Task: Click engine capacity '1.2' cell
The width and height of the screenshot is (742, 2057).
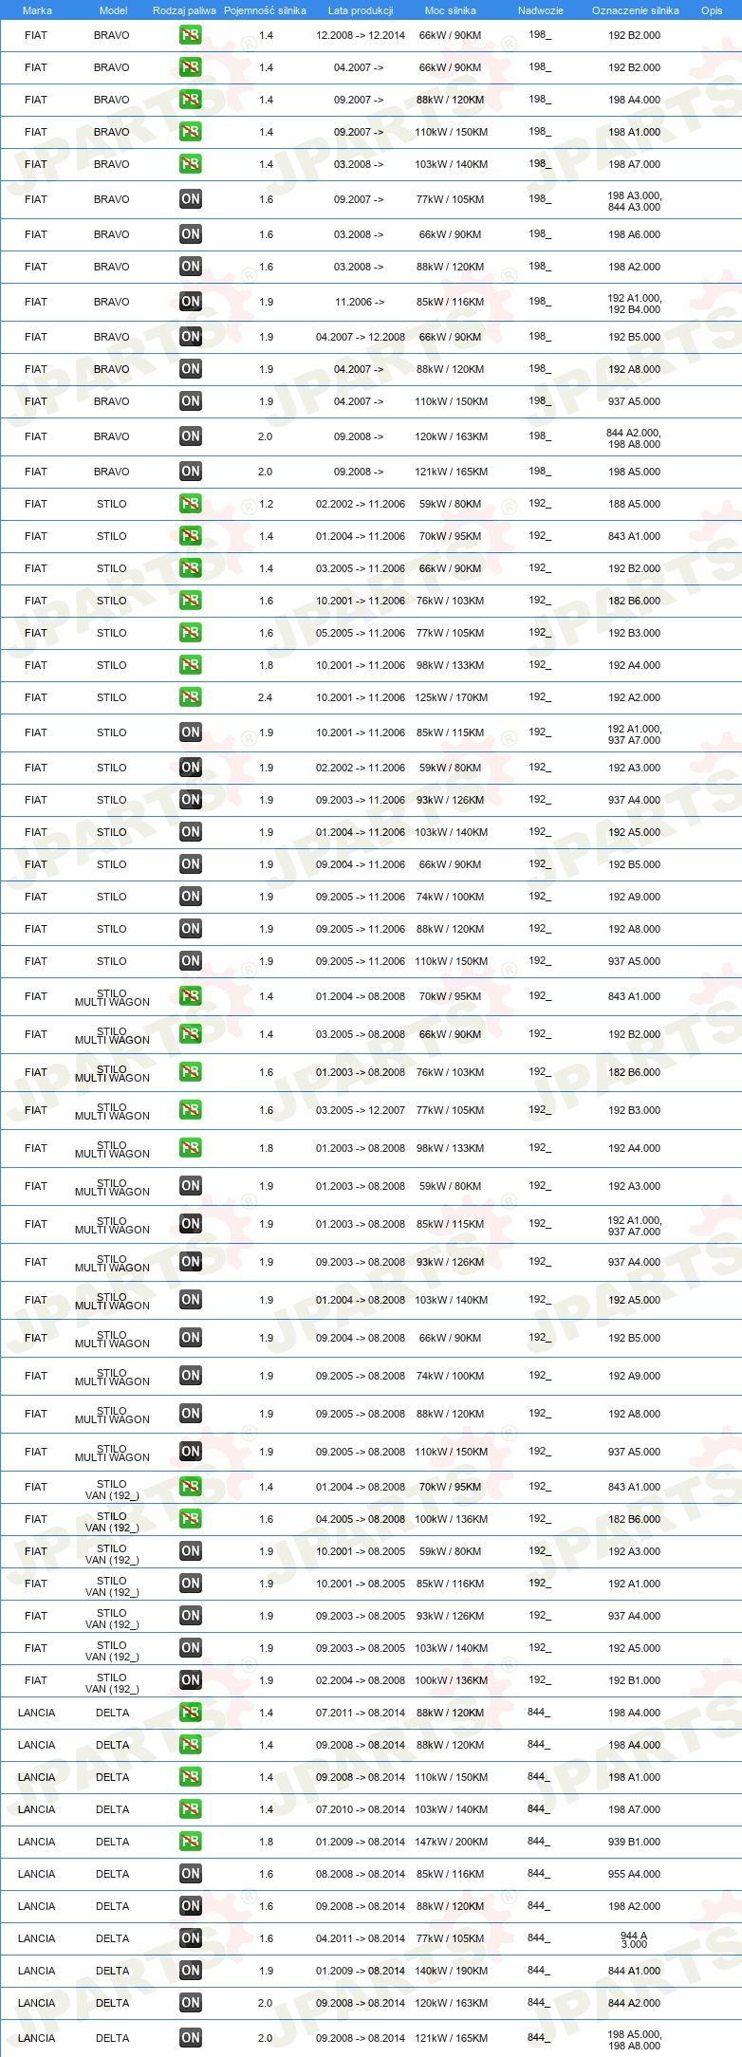Action: pos(266,504)
